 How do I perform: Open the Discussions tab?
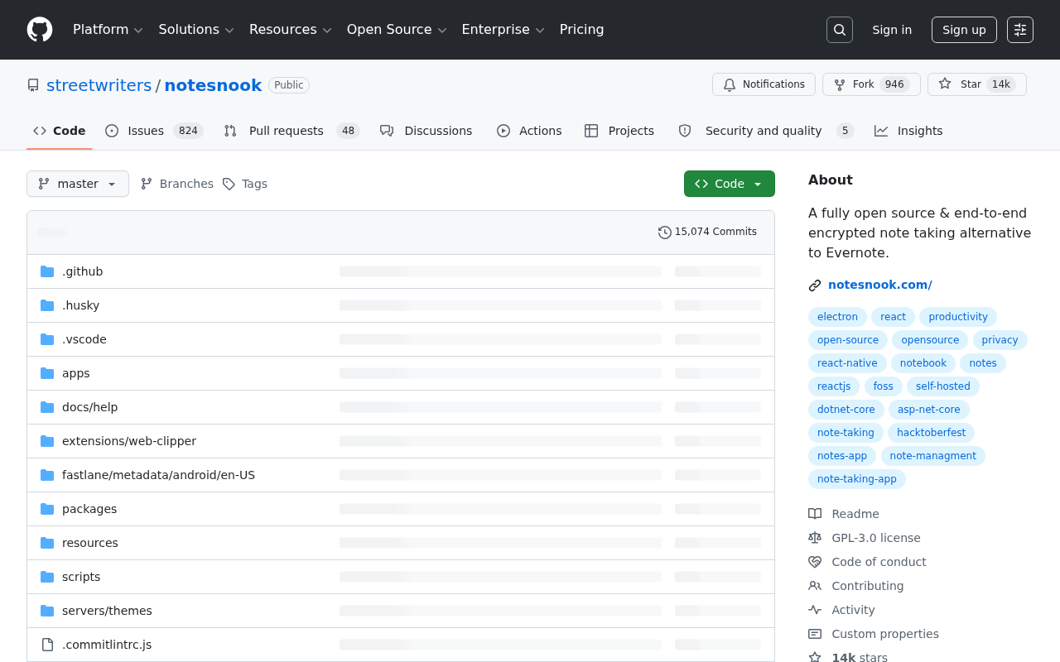426,131
